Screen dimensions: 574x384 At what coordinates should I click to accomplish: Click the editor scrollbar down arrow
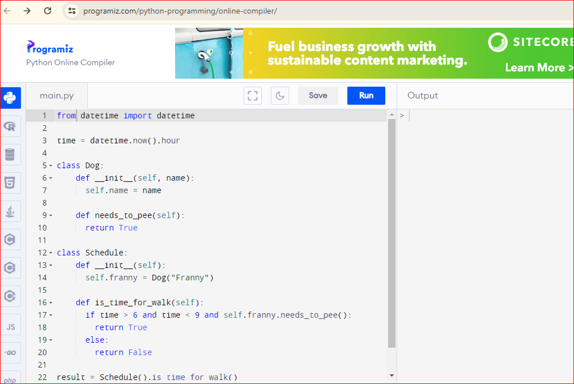tap(391, 375)
